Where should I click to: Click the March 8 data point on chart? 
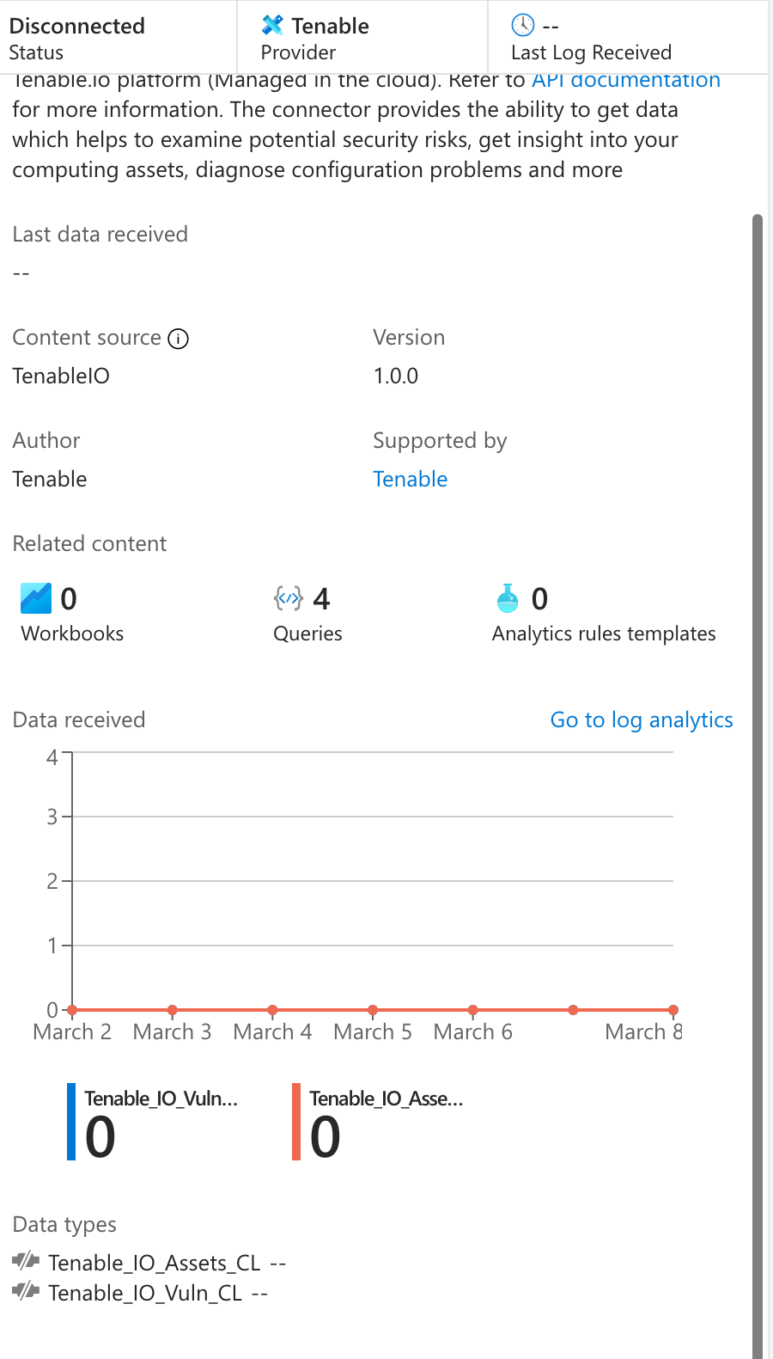click(x=673, y=1010)
